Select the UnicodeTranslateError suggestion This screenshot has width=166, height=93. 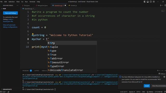point(72,70)
